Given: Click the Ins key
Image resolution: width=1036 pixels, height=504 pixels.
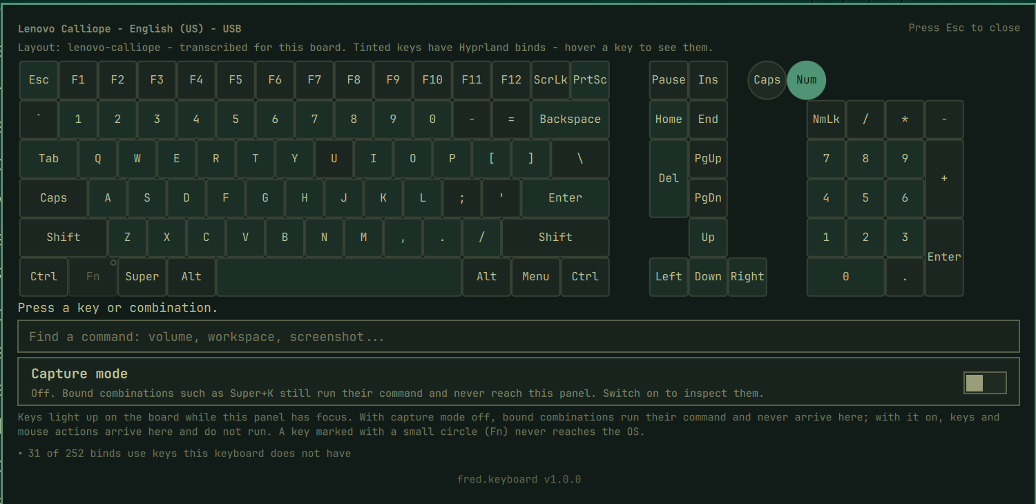Looking at the screenshot, I should coord(708,80).
